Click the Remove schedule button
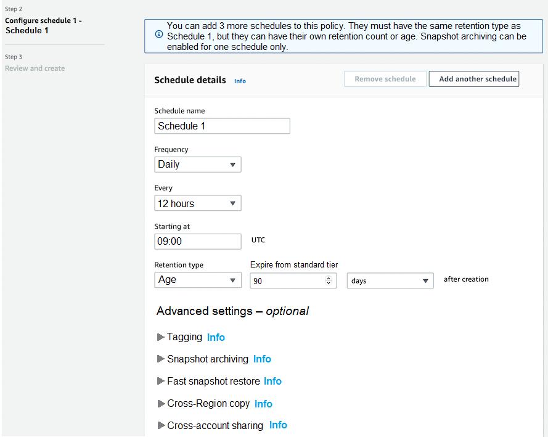Viewport: 548px width, 437px height. (385, 79)
